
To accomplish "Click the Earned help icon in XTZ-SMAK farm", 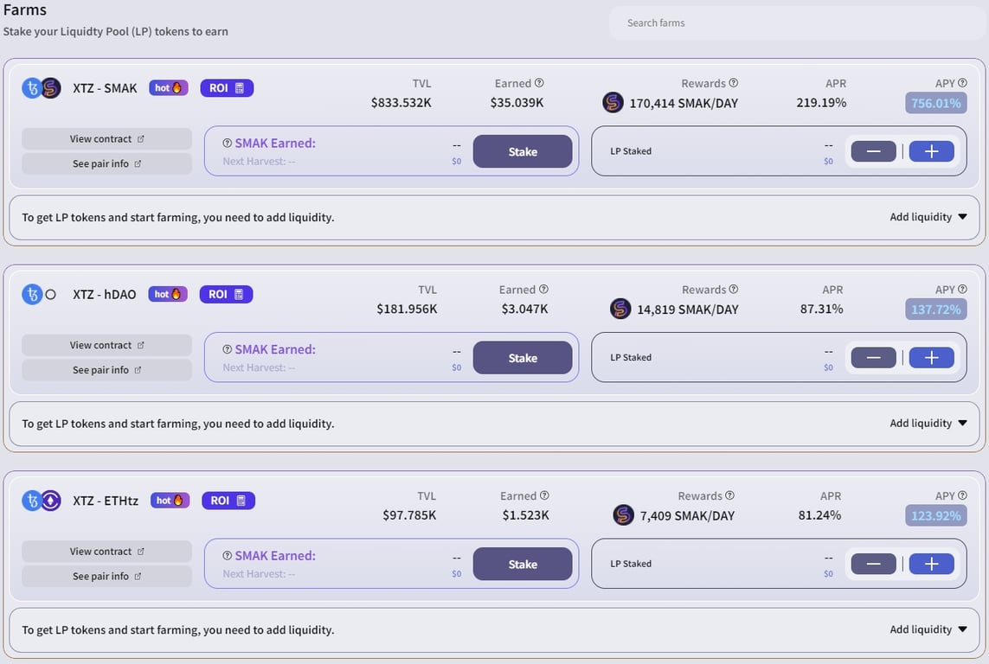I will [x=539, y=83].
